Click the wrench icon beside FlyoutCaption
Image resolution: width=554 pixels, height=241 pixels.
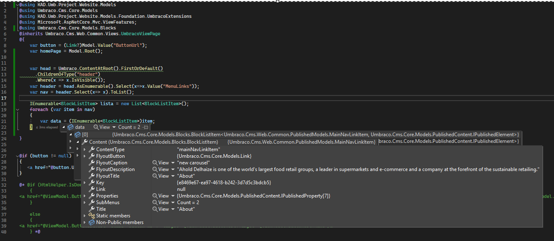[x=92, y=163]
